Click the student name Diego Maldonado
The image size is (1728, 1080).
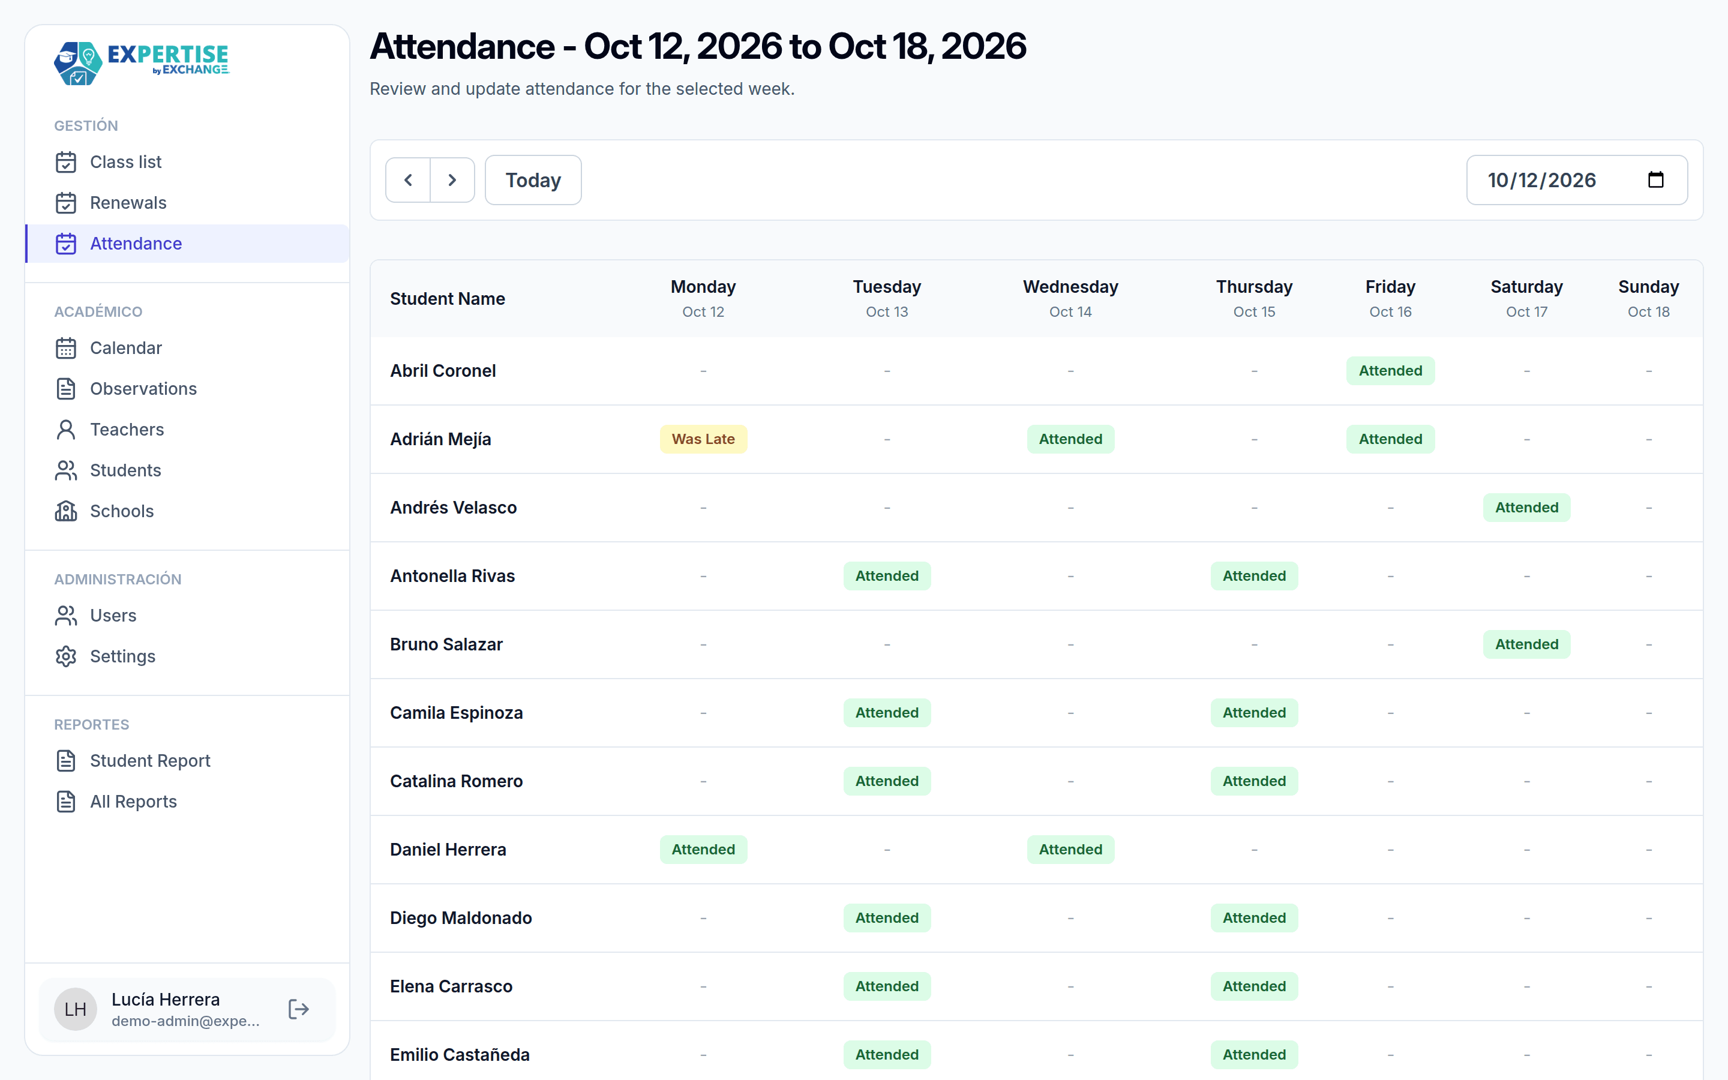[x=461, y=918]
